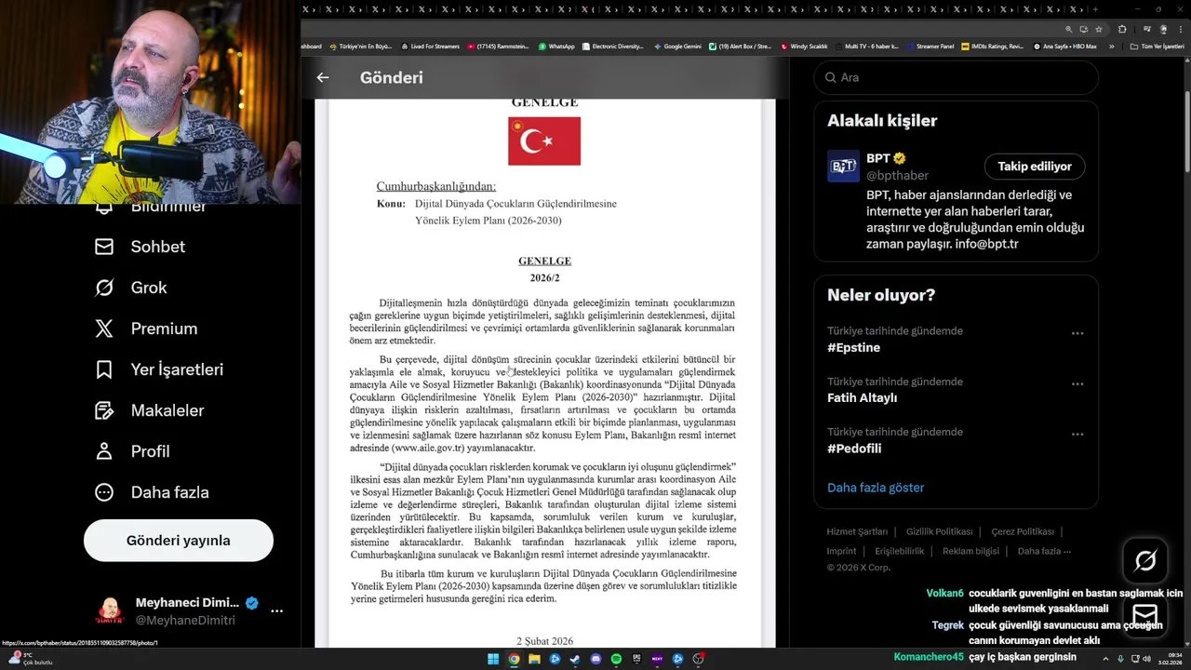Click the zoom magnifier in address bar
This screenshot has height=670, width=1191.
(x=1069, y=29)
